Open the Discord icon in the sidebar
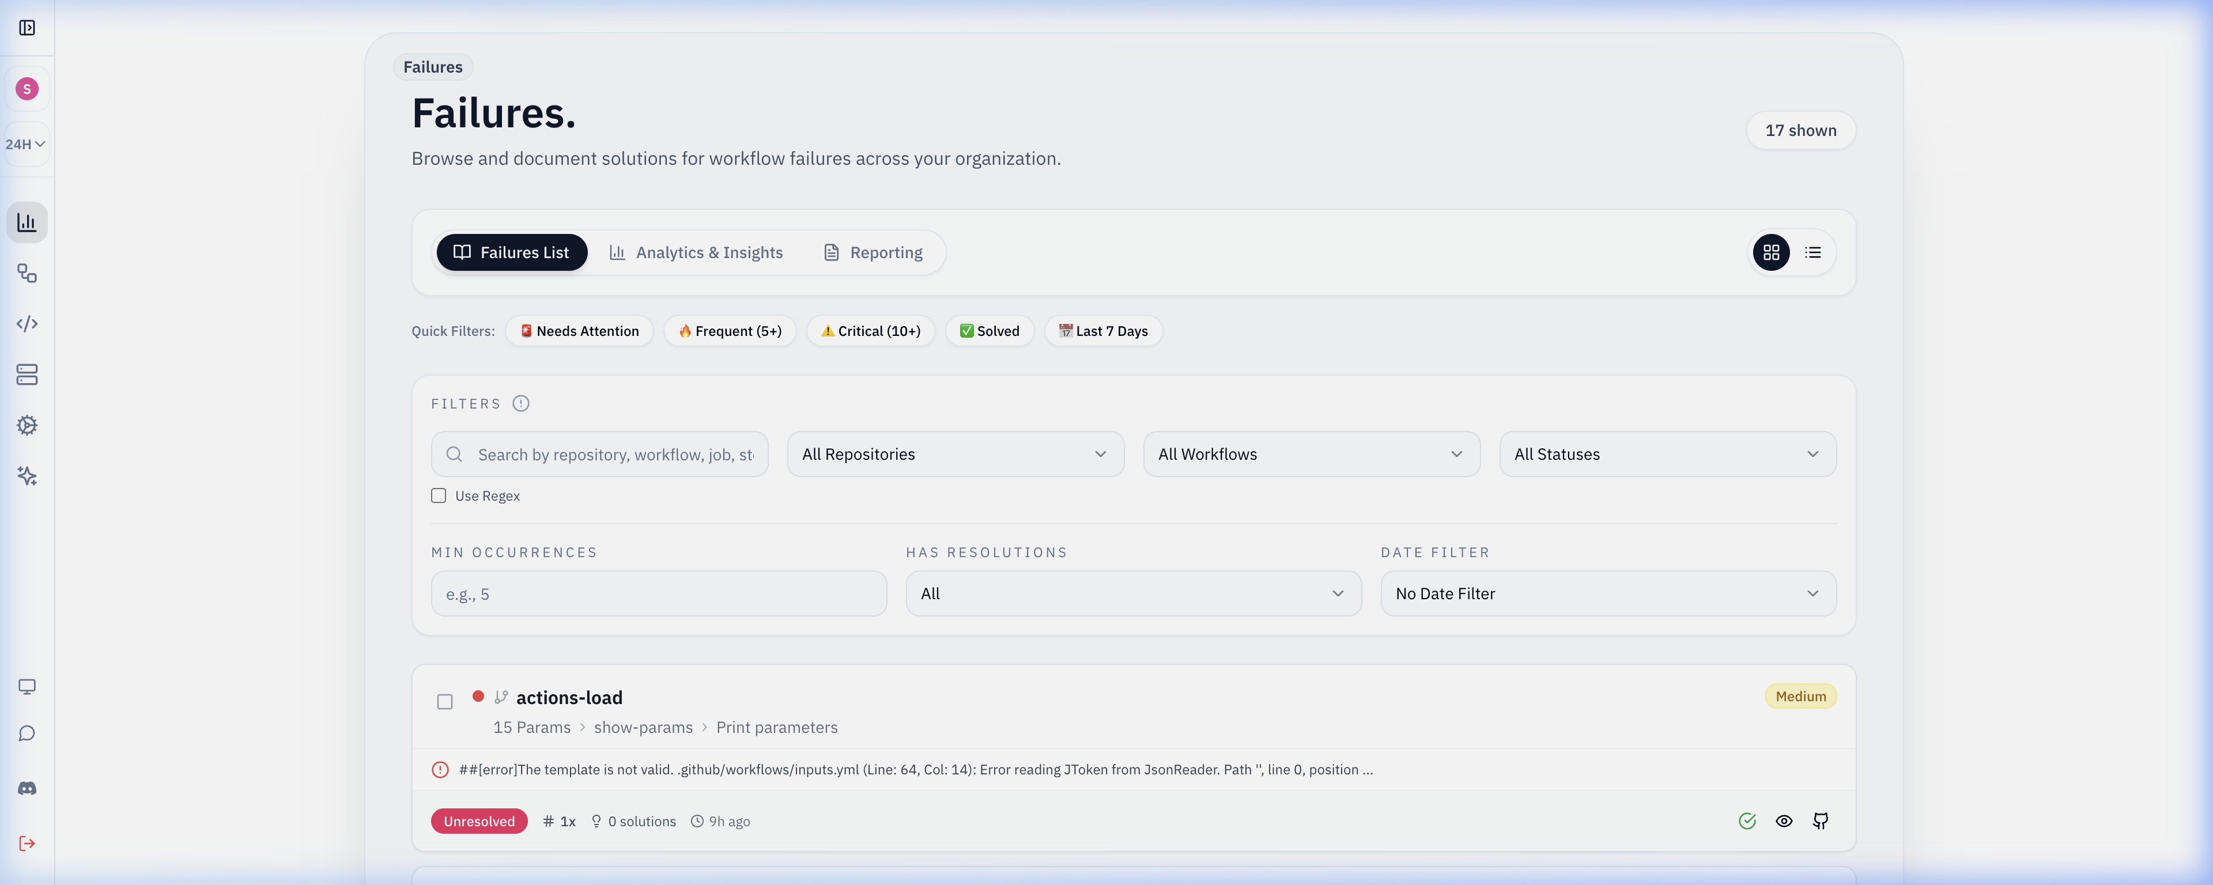 coord(27,788)
